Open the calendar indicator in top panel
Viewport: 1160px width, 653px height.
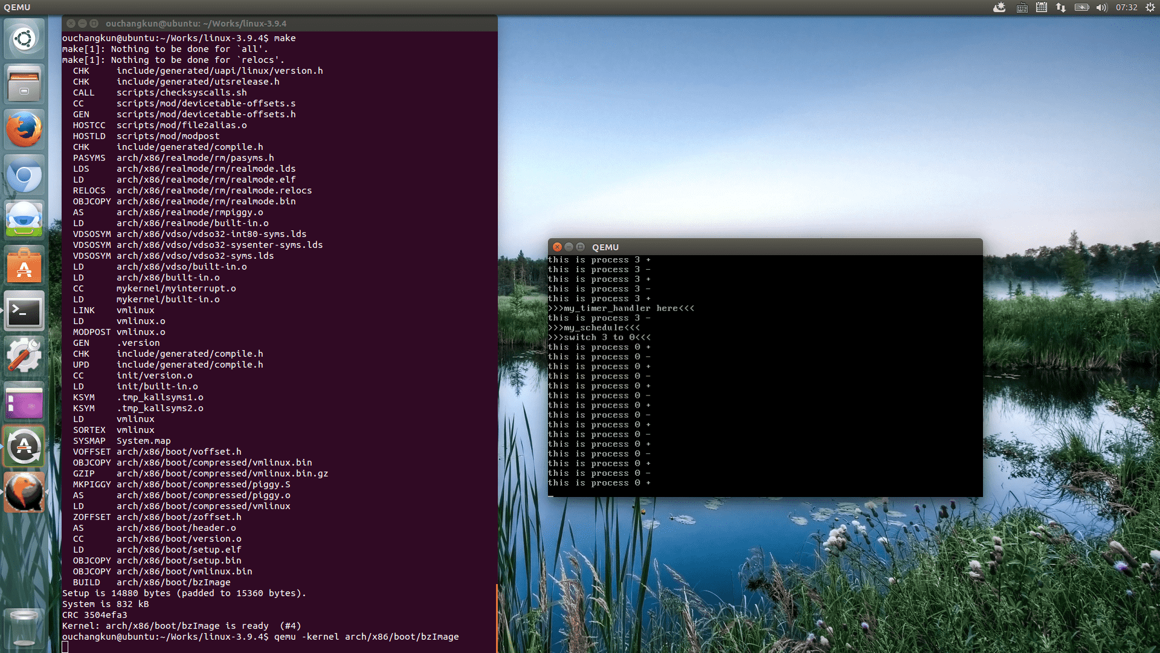pos(1042,7)
